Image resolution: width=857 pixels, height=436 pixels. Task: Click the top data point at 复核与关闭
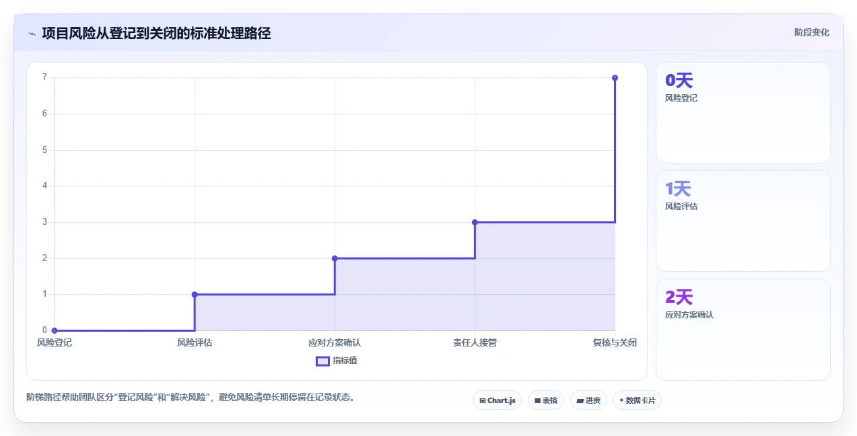(615, 78)
